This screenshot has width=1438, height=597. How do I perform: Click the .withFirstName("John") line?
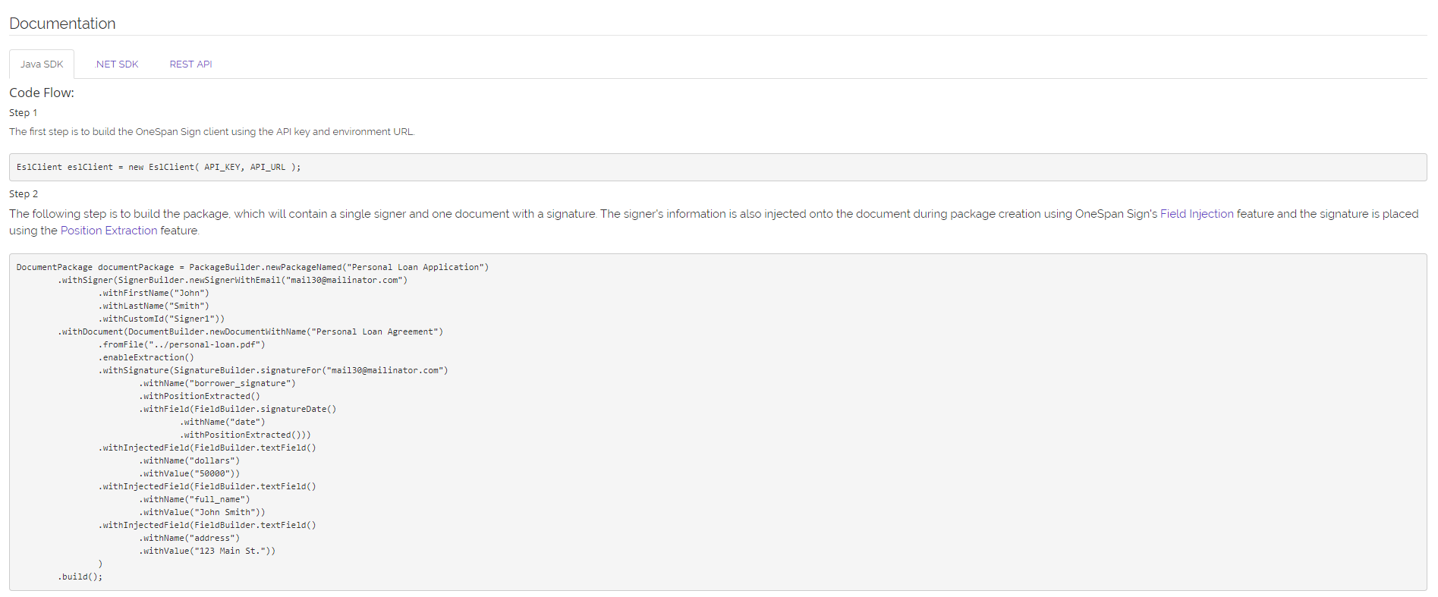[x=153, y=293]
